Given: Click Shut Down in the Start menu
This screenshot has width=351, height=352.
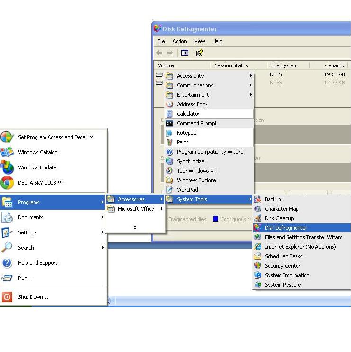Looking at the screenshot, I should click(33, 297).
